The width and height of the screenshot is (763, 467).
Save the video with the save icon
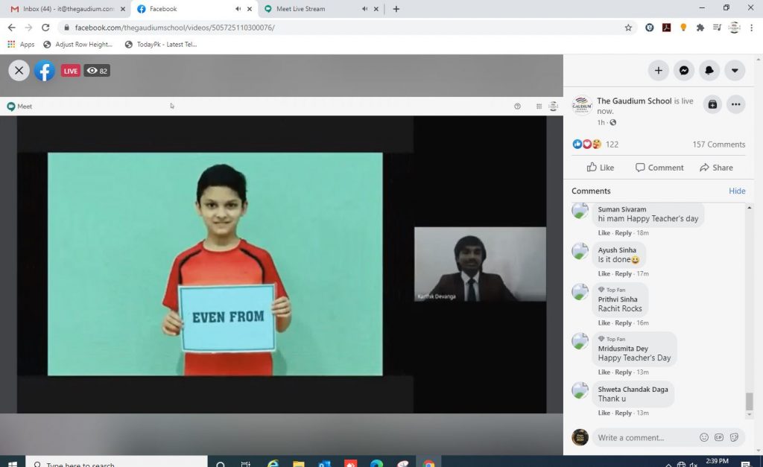point(712,104)
